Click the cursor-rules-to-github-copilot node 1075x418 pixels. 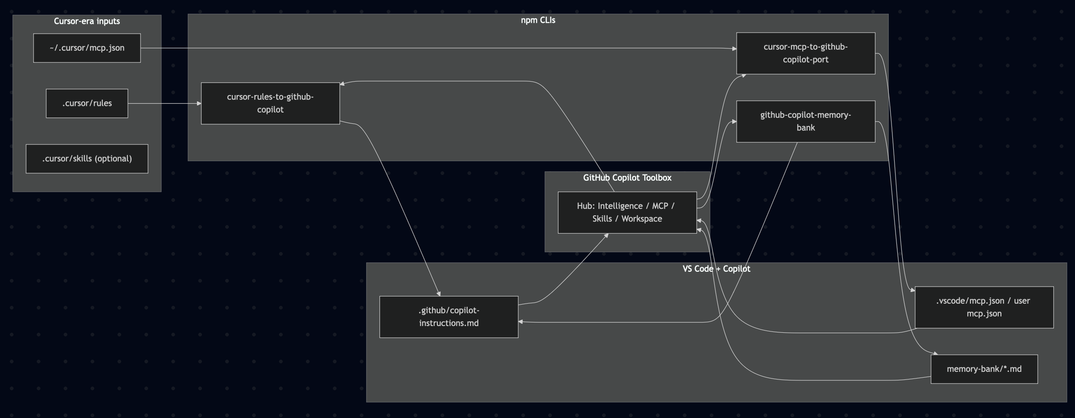(x=270, y=103)
